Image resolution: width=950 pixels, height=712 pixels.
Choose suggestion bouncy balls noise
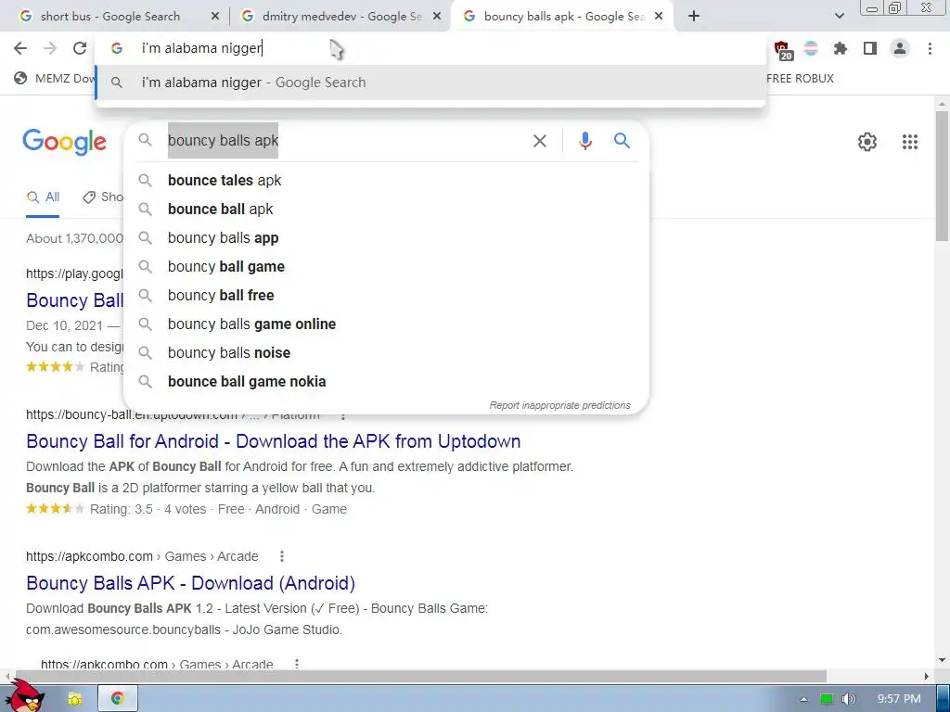[x=386, y=353]
